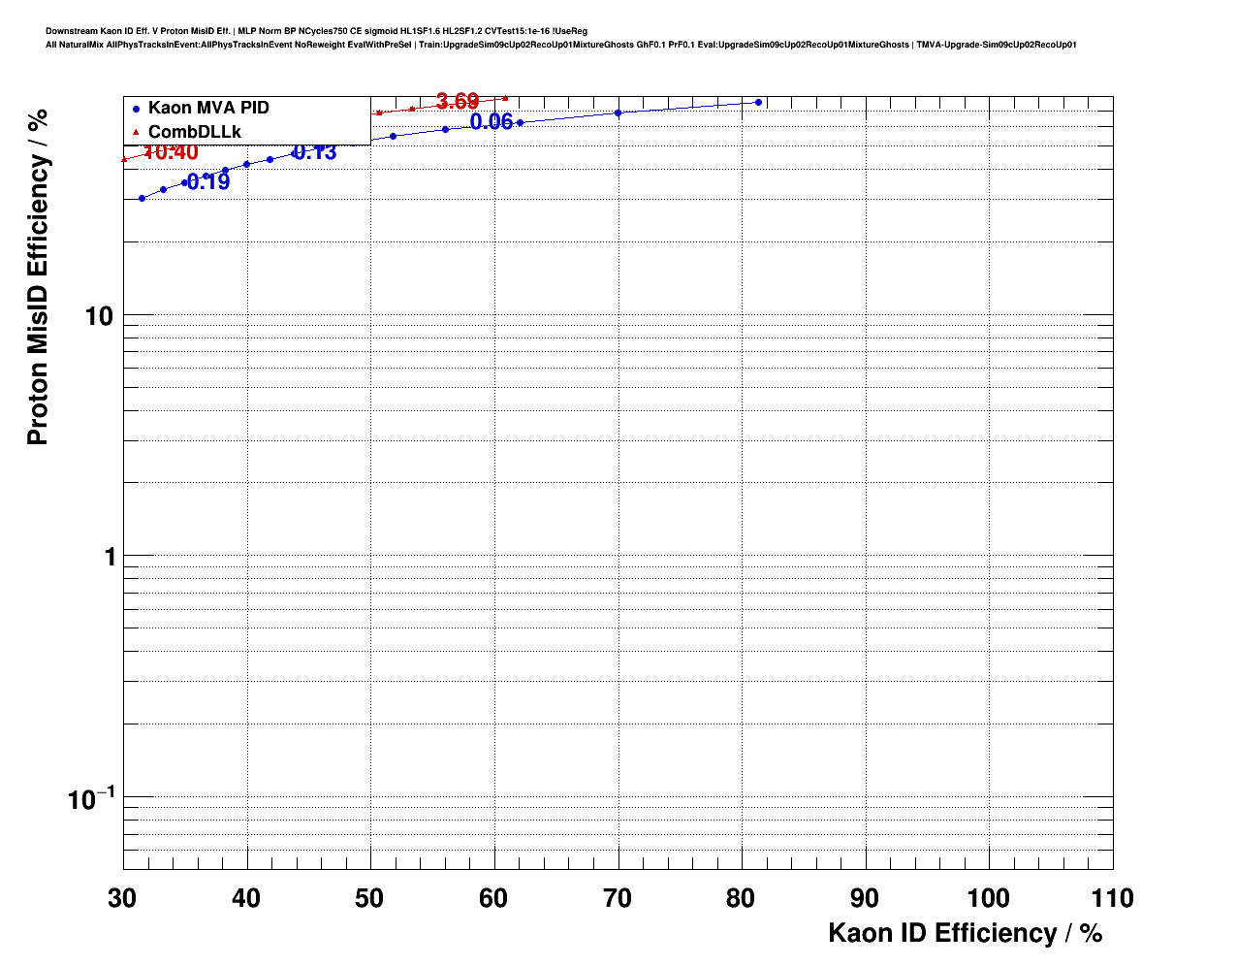Select the 'Kaon MVA PID' legend label

[x=208, y=108]
